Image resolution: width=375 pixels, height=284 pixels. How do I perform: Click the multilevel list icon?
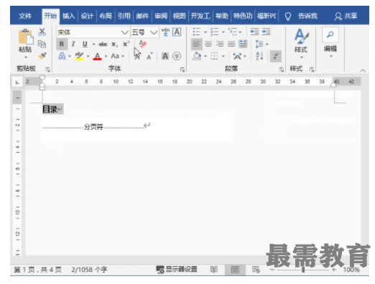coord(232,32)
